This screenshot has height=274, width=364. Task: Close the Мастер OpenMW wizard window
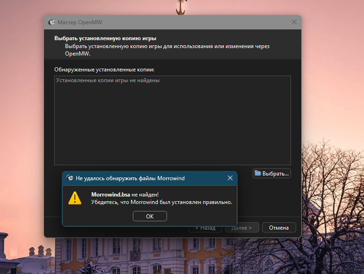[294, 22]
